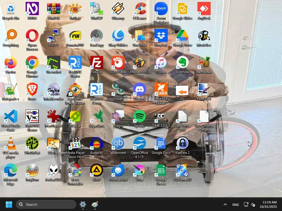This screenshot has width=282, height=211.
Task: Click the taskbar Search box
Action: coord(46,204)
